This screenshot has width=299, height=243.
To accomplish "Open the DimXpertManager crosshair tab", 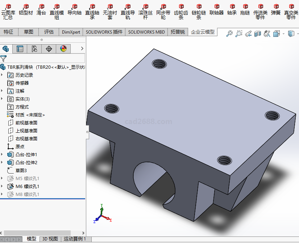I will [x=49, y=48].
